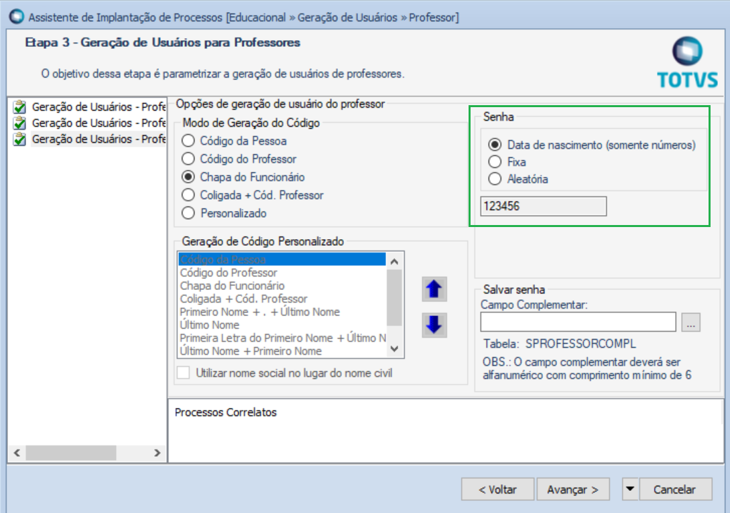Image resolution: width=730 pixels, height=513 pixels.
Task: Enable Utilizar nome social checkbox
Action: point(184,373)
